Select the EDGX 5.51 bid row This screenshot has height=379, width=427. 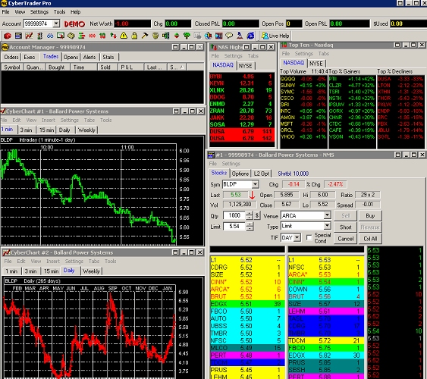(247, 304)
